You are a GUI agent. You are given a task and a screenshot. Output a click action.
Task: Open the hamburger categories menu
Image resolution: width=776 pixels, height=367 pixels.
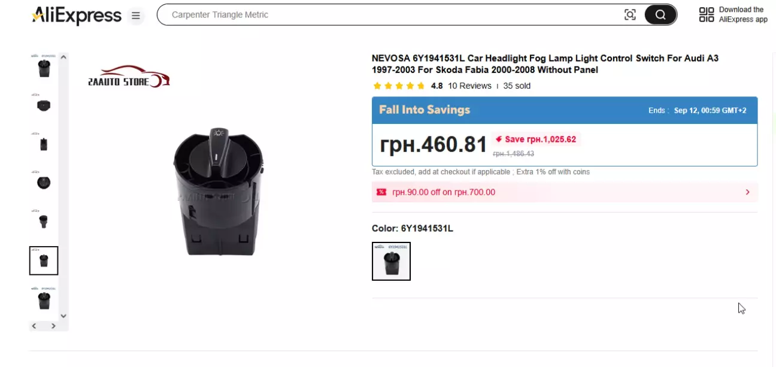pos(136,16)
